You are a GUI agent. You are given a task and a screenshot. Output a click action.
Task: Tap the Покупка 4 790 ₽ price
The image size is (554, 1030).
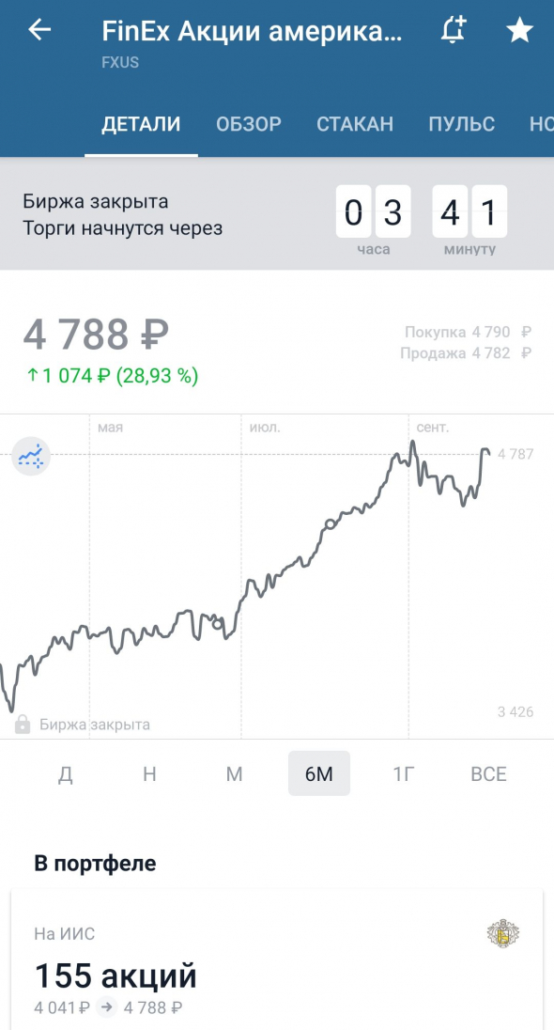(468, 332)
